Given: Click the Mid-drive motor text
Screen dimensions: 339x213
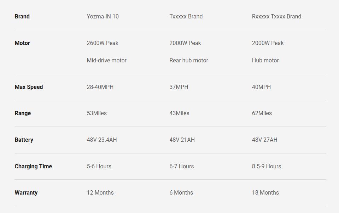Looking at the screenshot, I should (106, 60).
